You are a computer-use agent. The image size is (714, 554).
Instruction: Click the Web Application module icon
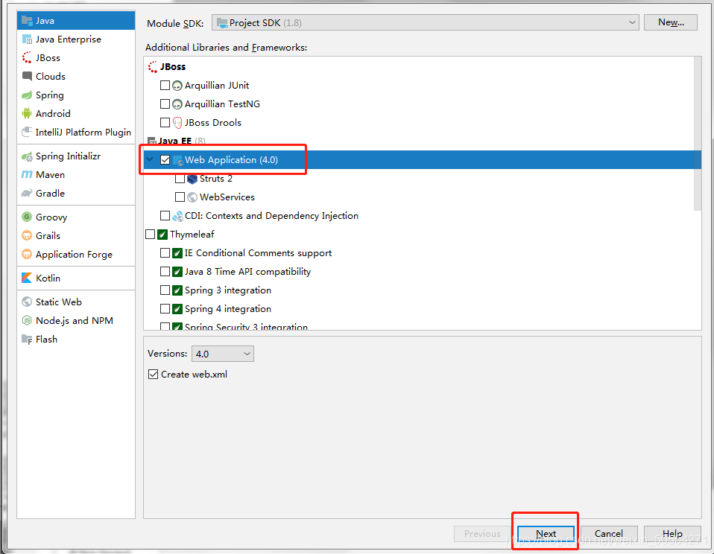coord(177,160)
